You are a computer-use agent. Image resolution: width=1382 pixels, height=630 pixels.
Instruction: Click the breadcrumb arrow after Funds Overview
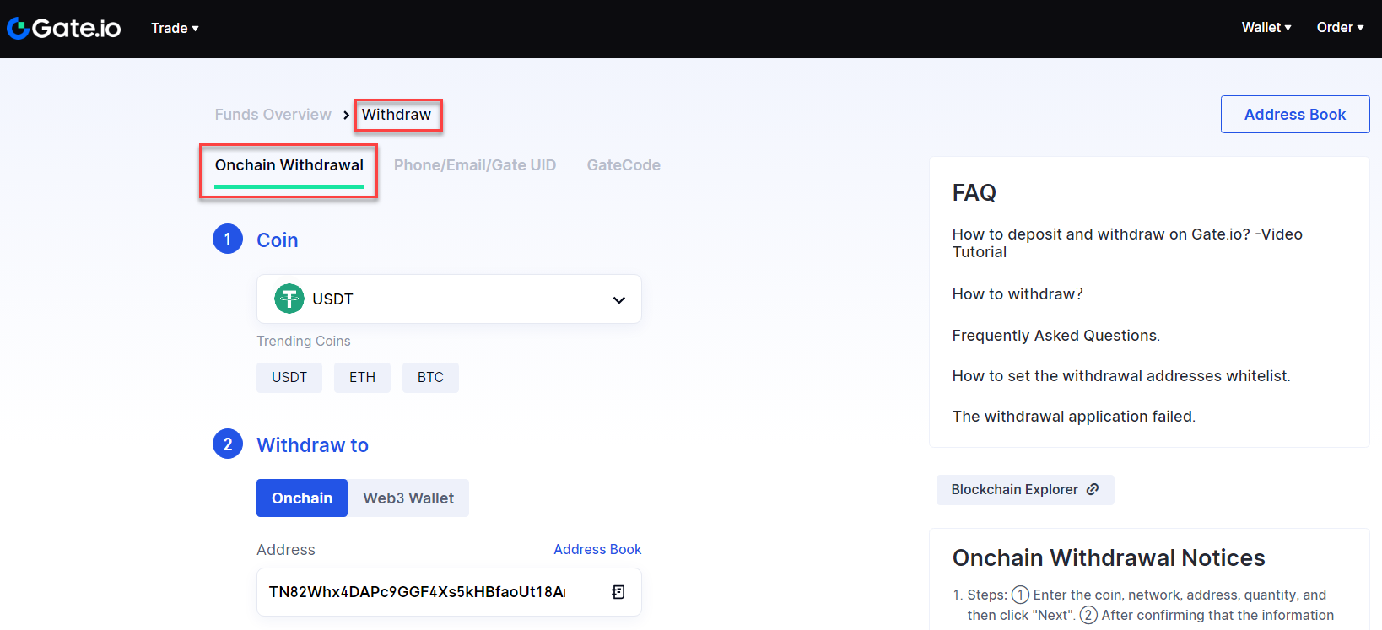[346, 115]
